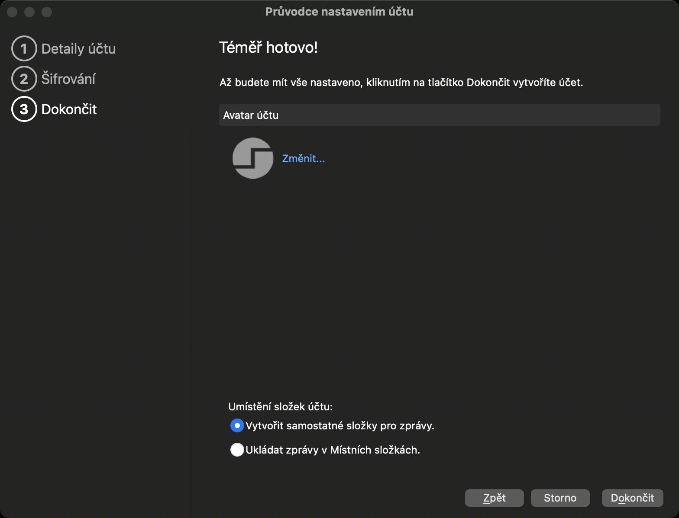Open the 'Změnit...' avatar link
Viewport: 679px width, 518px height.
pos(303,159)
